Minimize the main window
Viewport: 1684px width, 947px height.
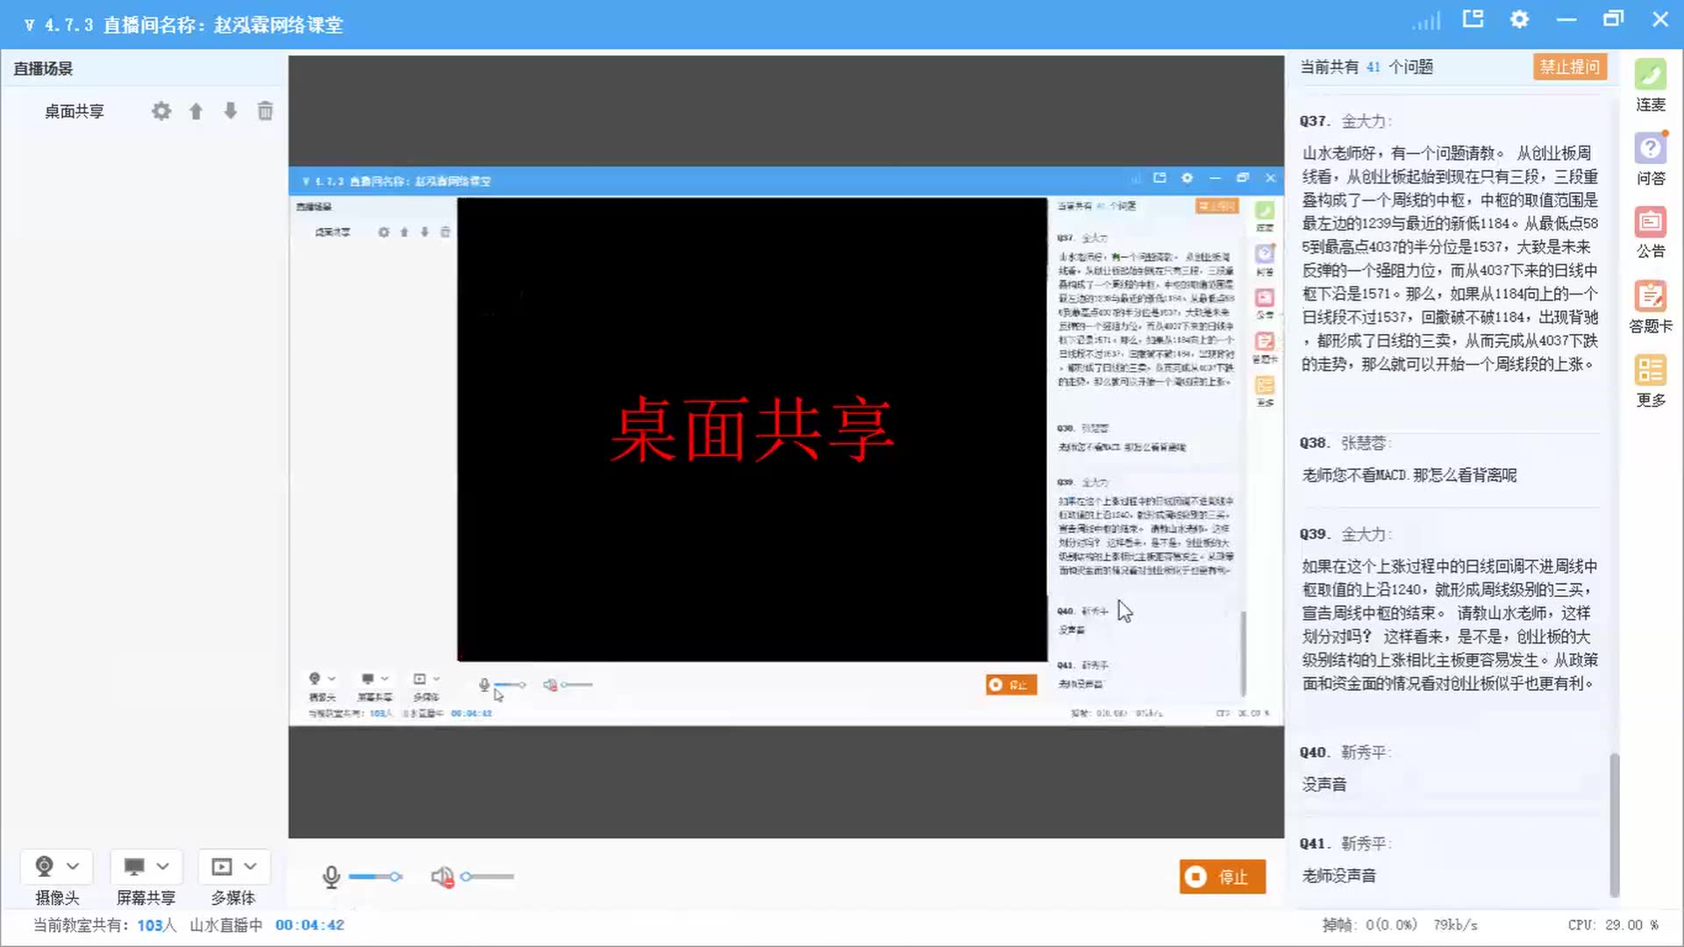click(x=1566, y=19)
